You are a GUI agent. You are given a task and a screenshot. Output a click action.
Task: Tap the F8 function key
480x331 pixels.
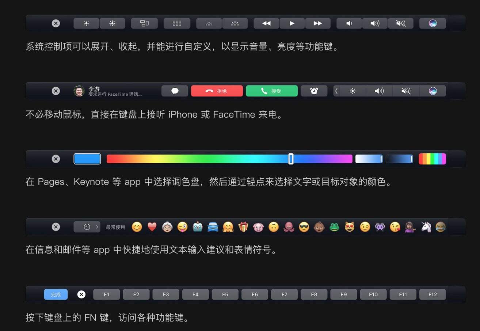click(x=314, y=294)
